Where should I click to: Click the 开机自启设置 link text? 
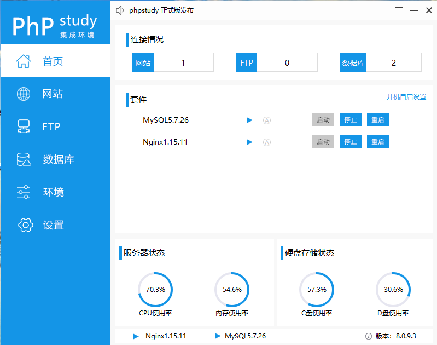pyautogui.click(x=406, y=96)
